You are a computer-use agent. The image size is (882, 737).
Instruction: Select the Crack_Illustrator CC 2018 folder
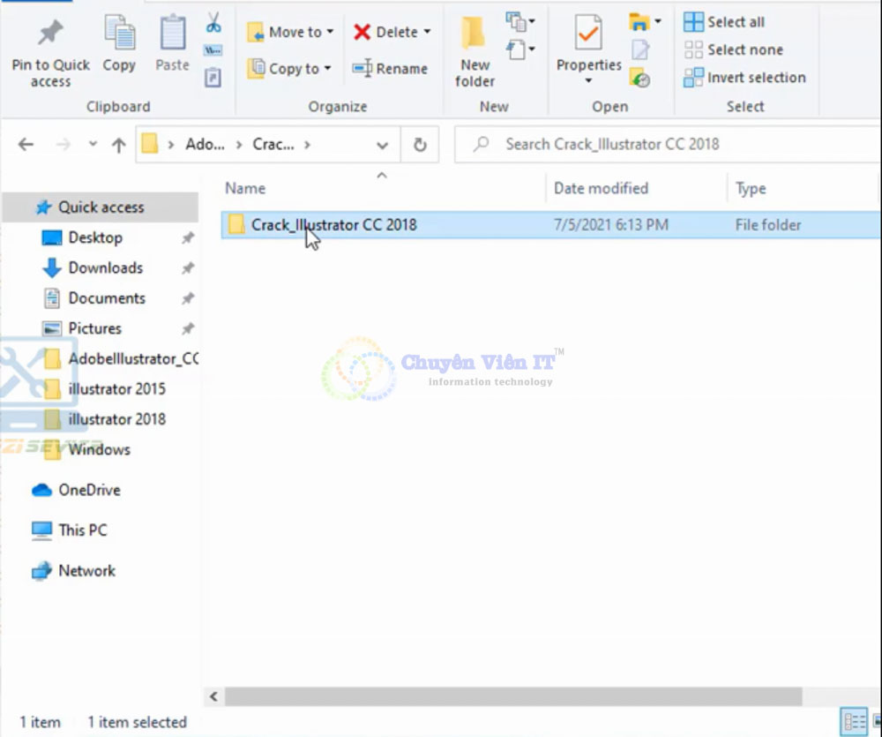point(333,225)
